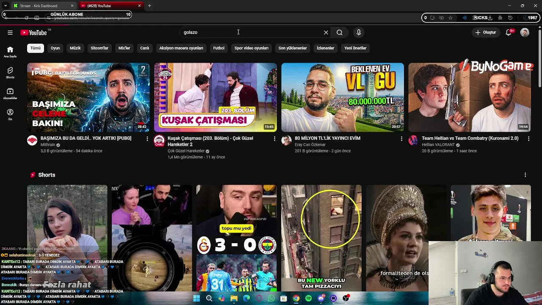Screen dimensions: 542x305
Task: Open the Shorts shelf three-dot menu
Action: point(525,175)
